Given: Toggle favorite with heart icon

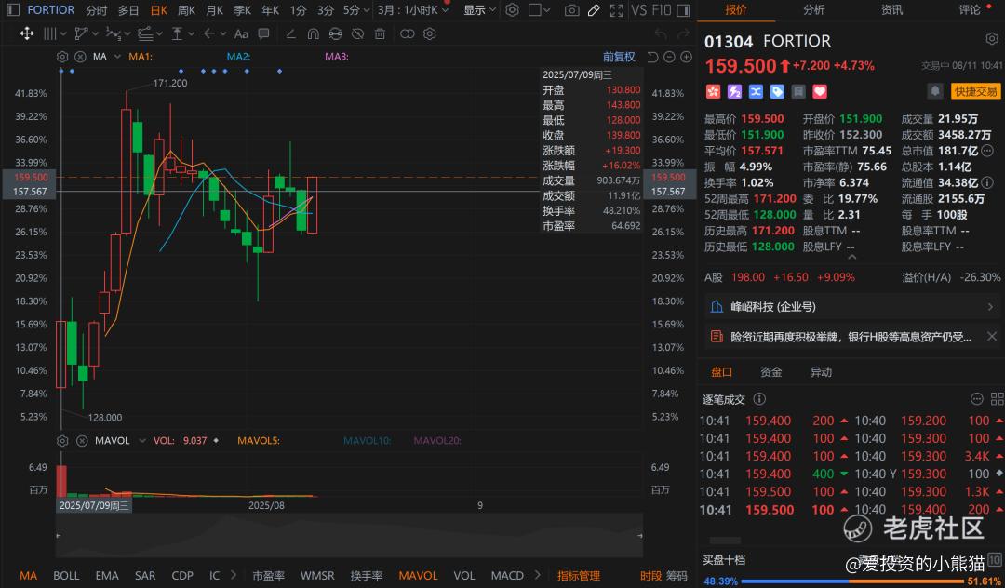Looking at the screenshot, I should (x=819, y=91).
